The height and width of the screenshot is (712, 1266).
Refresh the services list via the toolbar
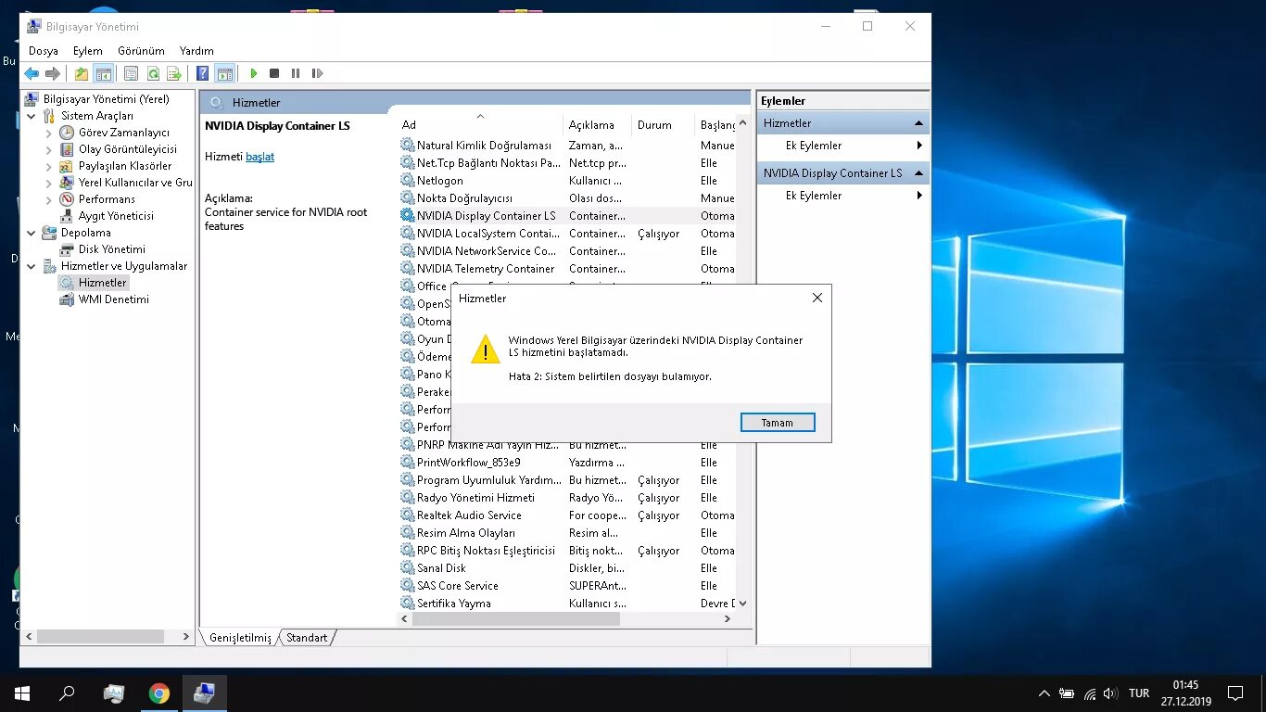click(x=153, y=73)
